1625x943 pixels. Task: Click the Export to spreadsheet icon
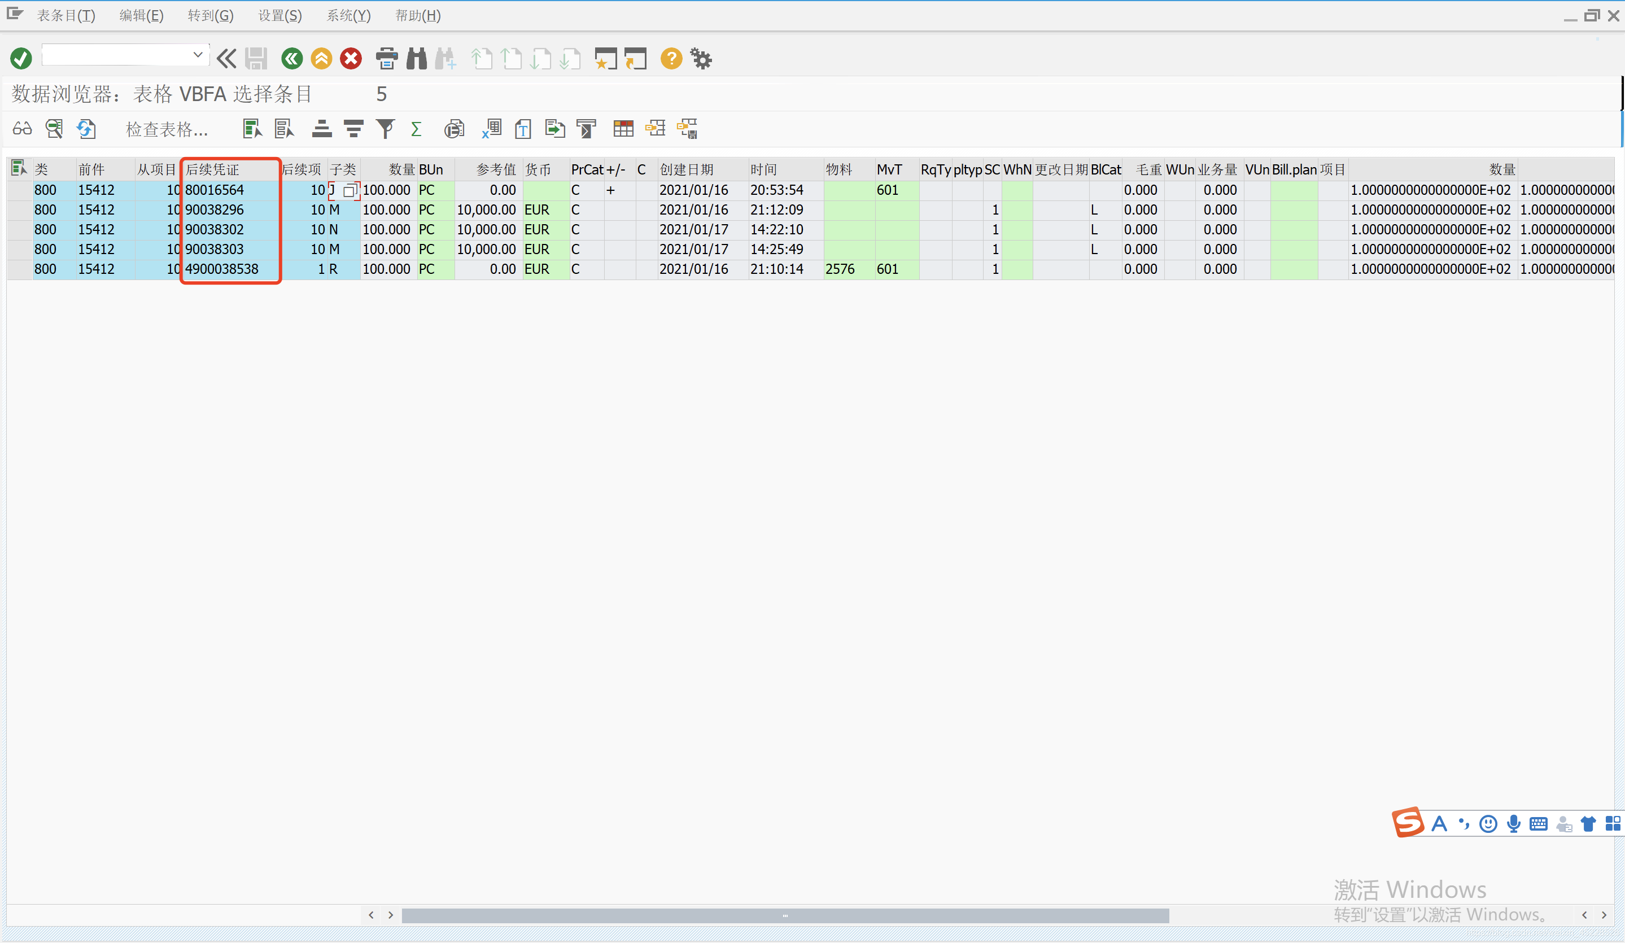tap(492, 129)
